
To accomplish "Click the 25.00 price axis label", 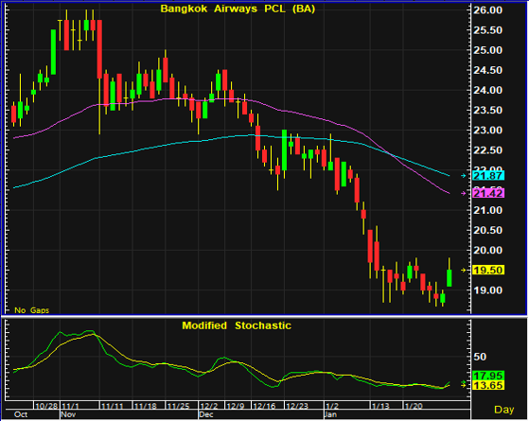I will 488,50.
